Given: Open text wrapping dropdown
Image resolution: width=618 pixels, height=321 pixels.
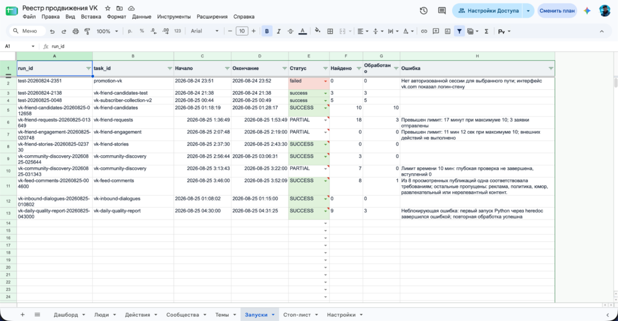Looking at the screenshot, I should 392,31.
